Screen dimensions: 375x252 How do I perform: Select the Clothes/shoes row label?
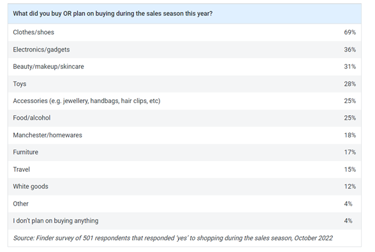tap(33, 32)
